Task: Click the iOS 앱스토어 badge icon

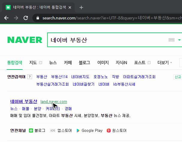Action: [x=53, y=131]
